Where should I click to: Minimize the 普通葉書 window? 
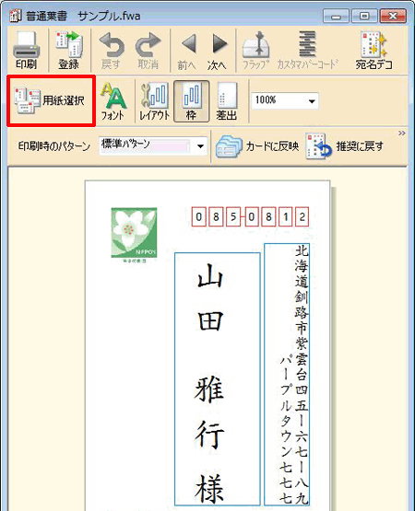click(x=336, y=16)
